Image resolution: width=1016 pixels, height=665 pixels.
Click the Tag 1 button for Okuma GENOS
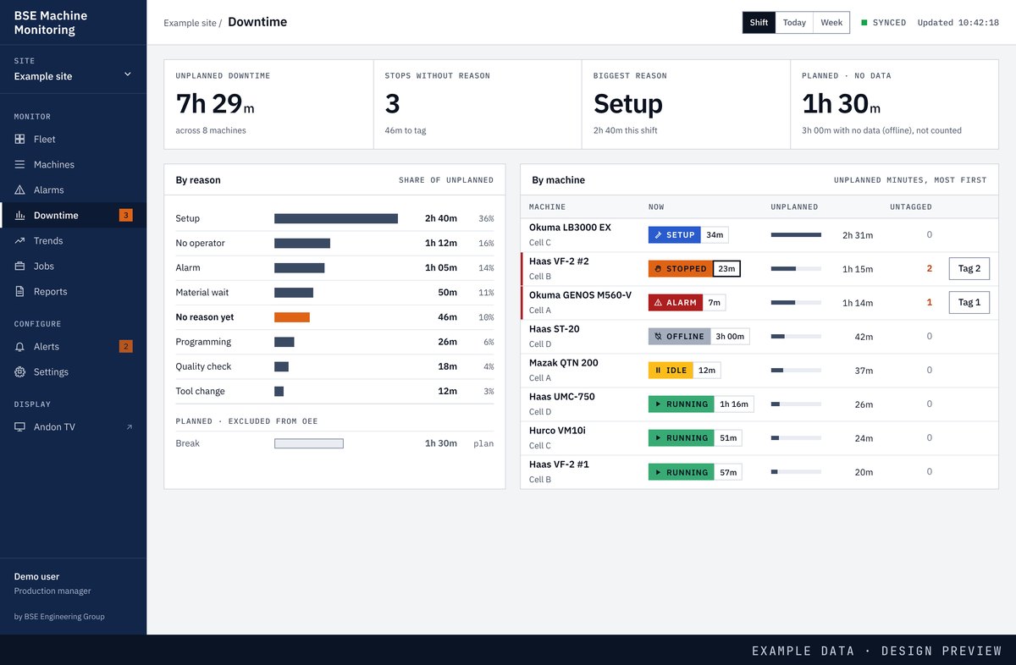(969, 302)
